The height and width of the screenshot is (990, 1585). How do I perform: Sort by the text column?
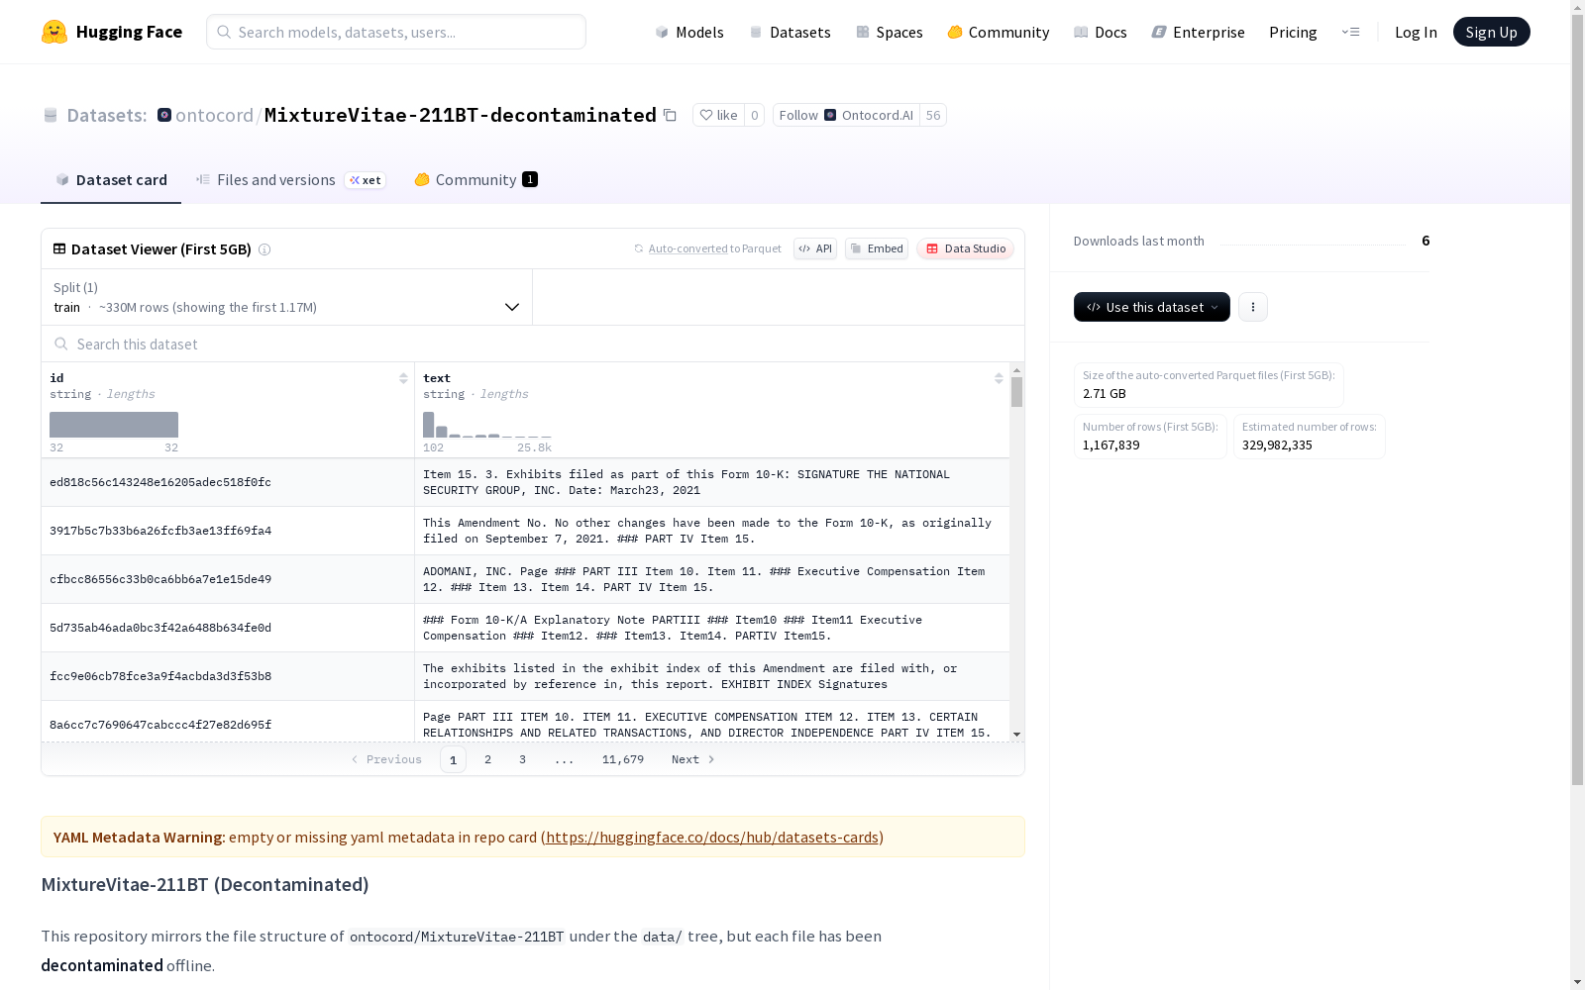tap(999, 378)
